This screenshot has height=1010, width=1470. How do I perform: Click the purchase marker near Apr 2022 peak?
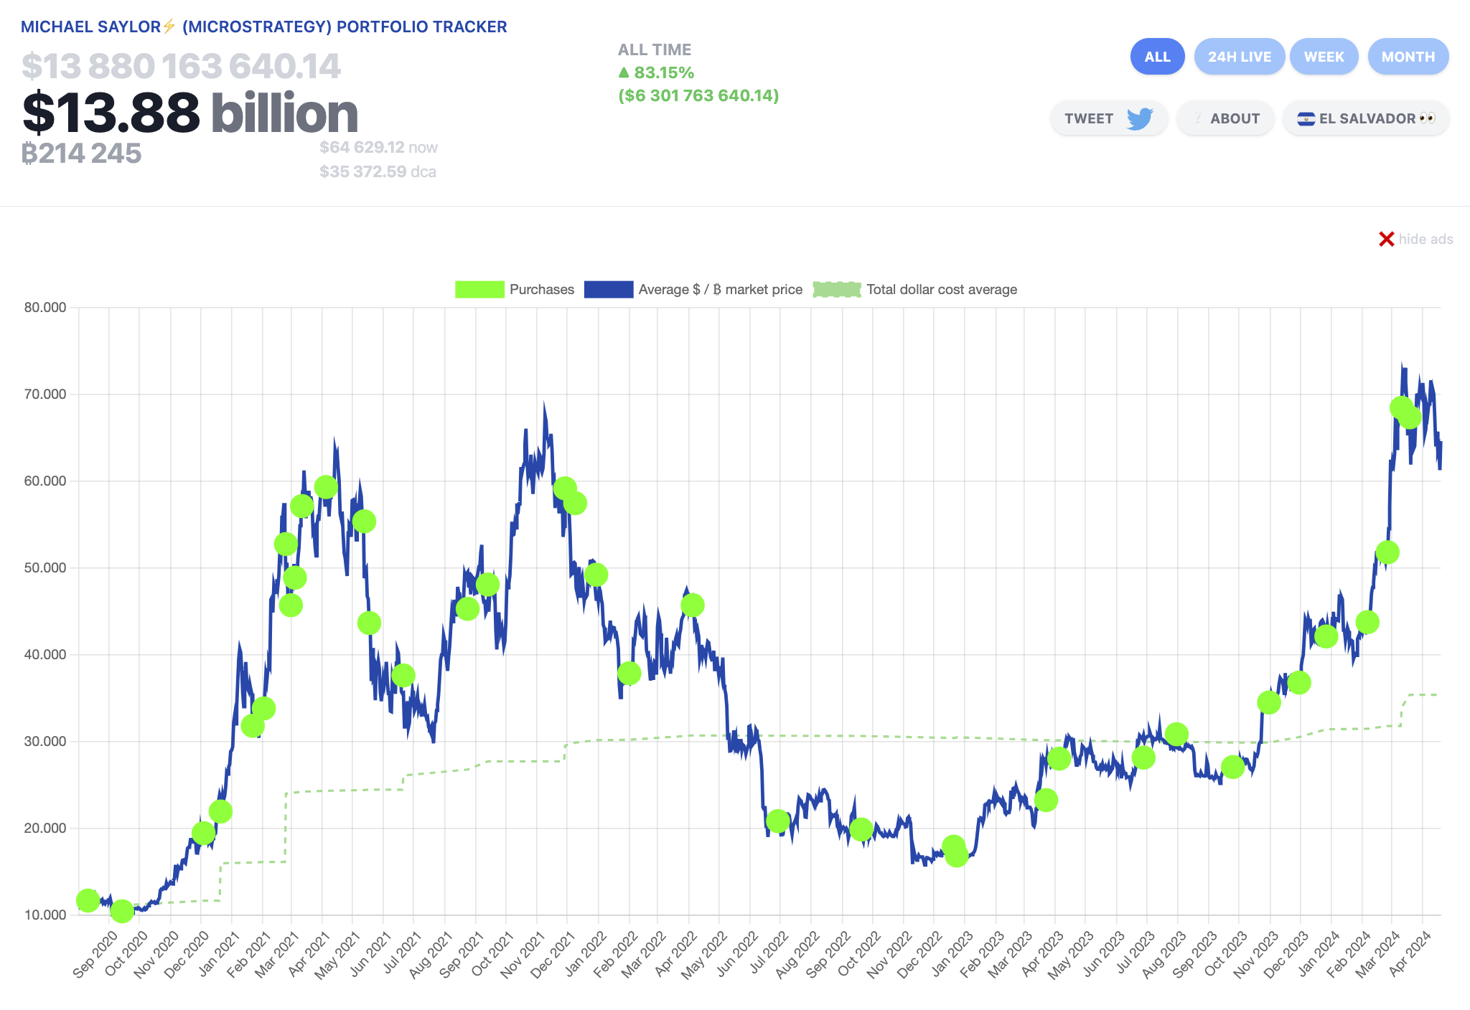[x=692, y=605]
